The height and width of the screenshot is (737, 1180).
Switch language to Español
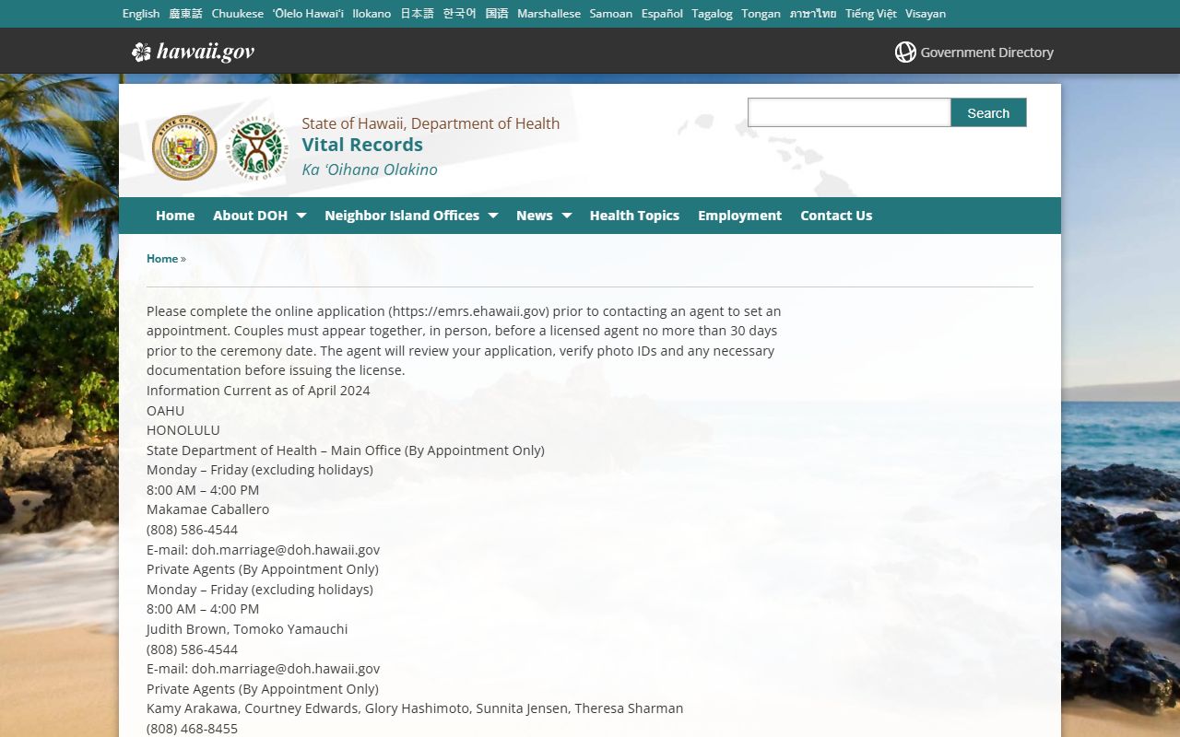pyautogui.click(x=662, y=14)
